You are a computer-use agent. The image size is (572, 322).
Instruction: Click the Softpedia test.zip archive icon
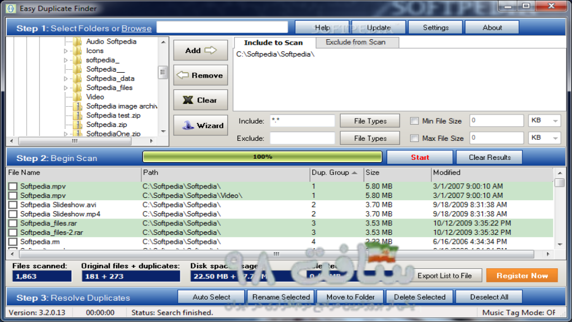coord(77,115)
